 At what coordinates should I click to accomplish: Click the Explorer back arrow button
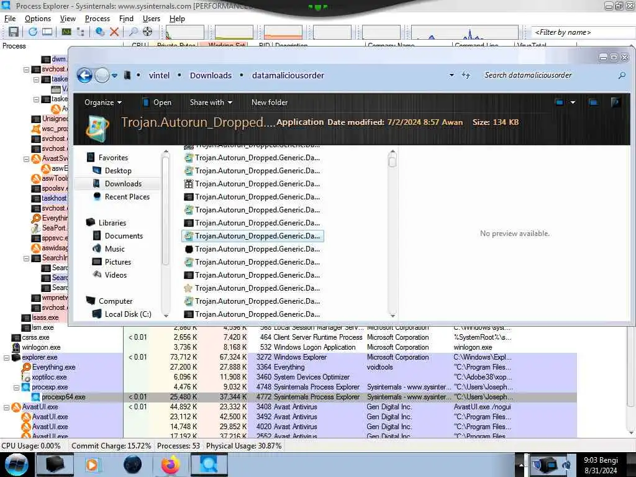pos(84,75)
